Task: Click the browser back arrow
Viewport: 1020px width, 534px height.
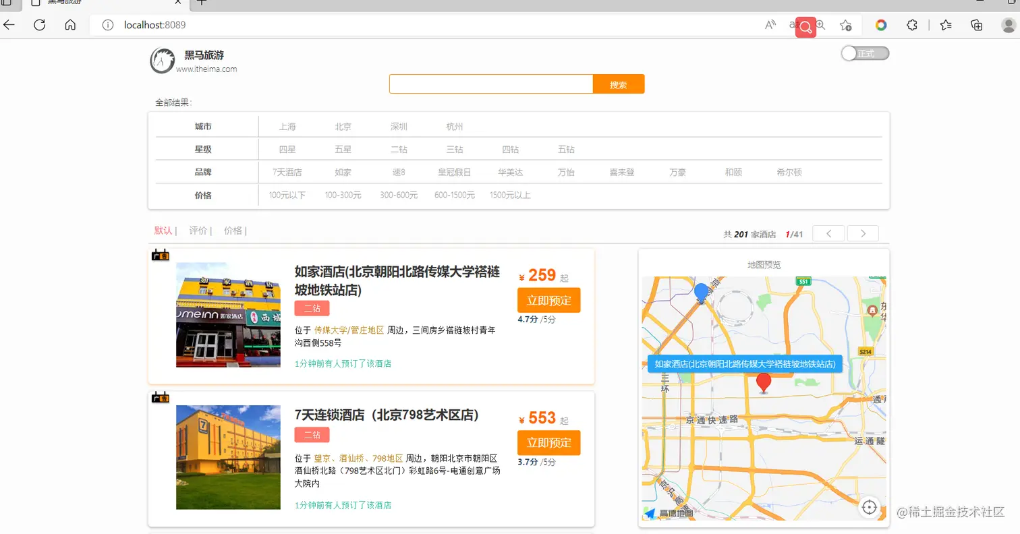Action: (x=9, y=25)
